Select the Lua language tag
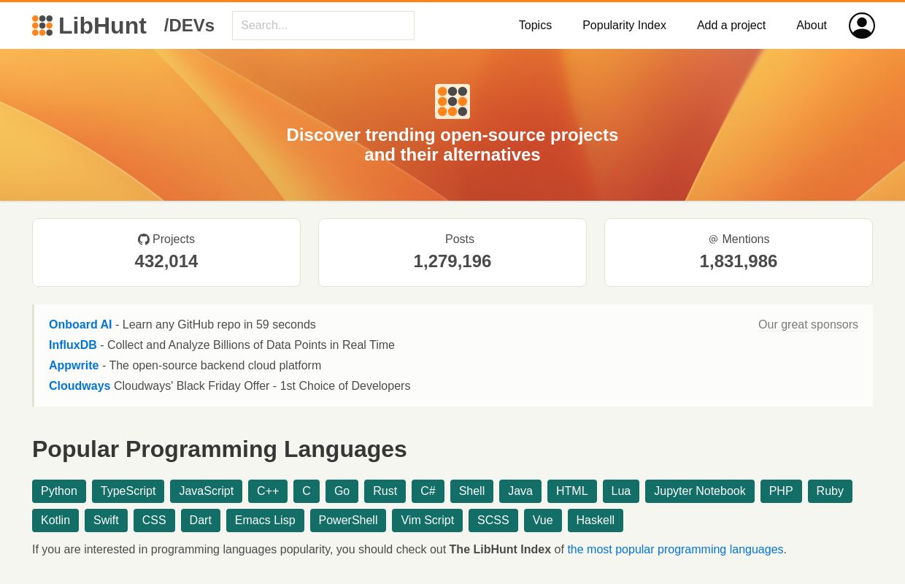The width and height of the screenshot is (905, 584). click(621, 491)
